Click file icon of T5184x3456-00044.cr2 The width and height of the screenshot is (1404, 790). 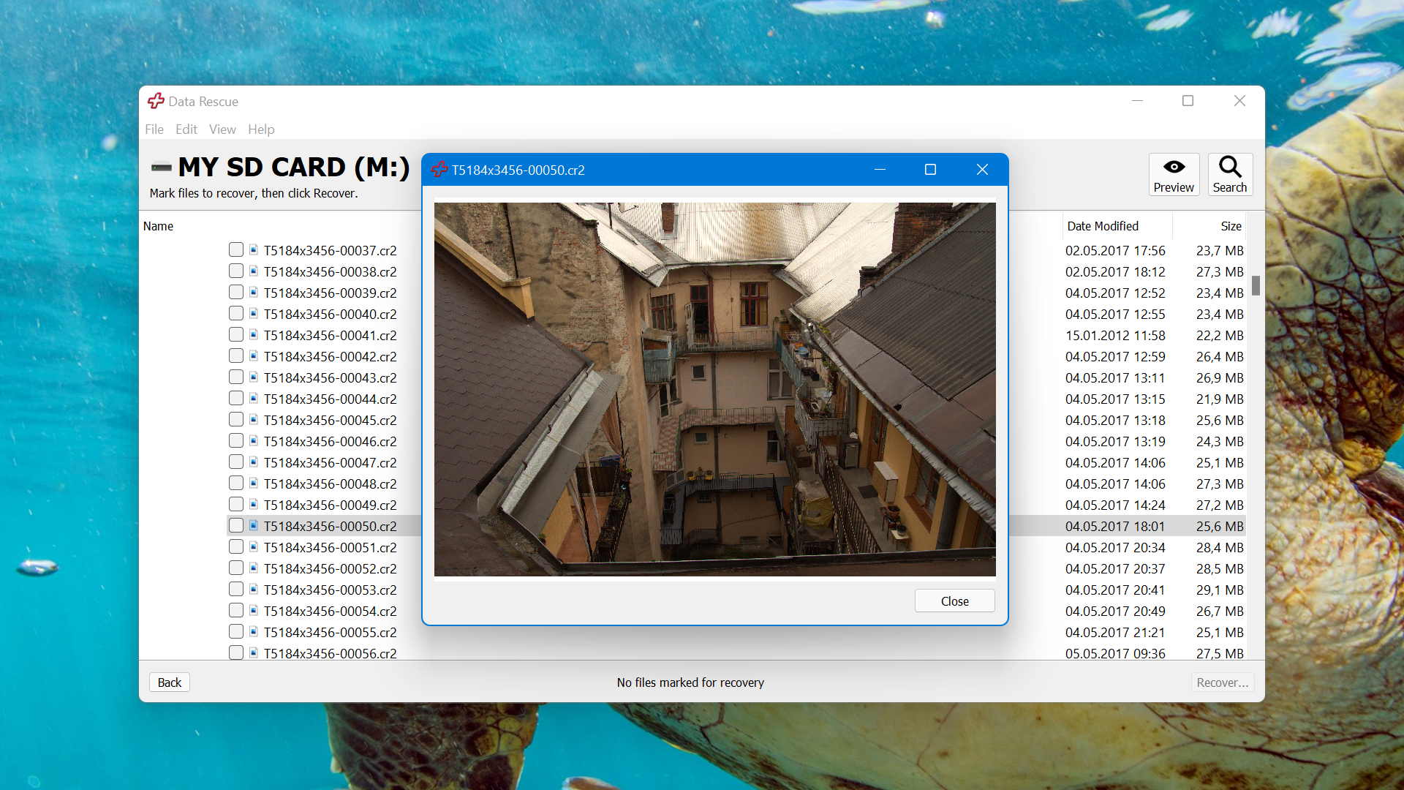pyautogui.click(x=254, y=399)
